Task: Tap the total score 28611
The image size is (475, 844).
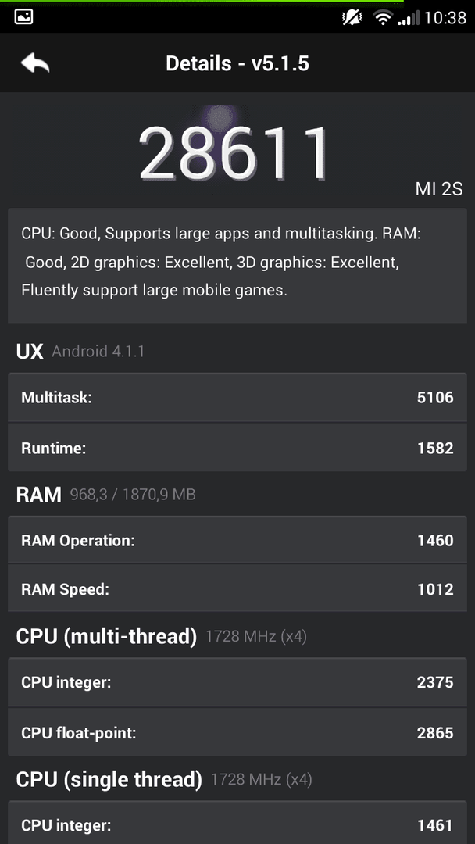Action: [234, 153]
